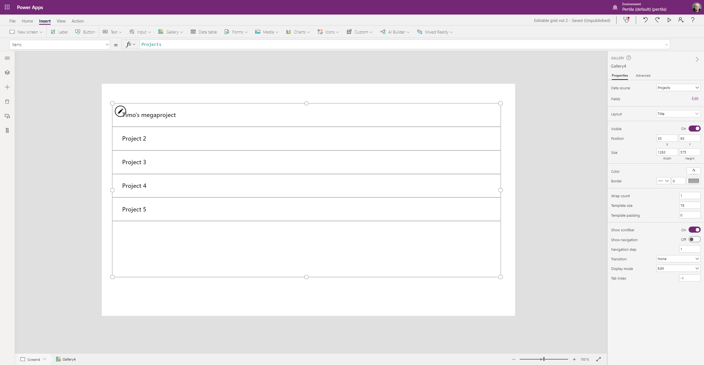Click the App checker stethoscope icon
Image resolution: width=704 pixels, height=365 pixels.
[626, 20]
